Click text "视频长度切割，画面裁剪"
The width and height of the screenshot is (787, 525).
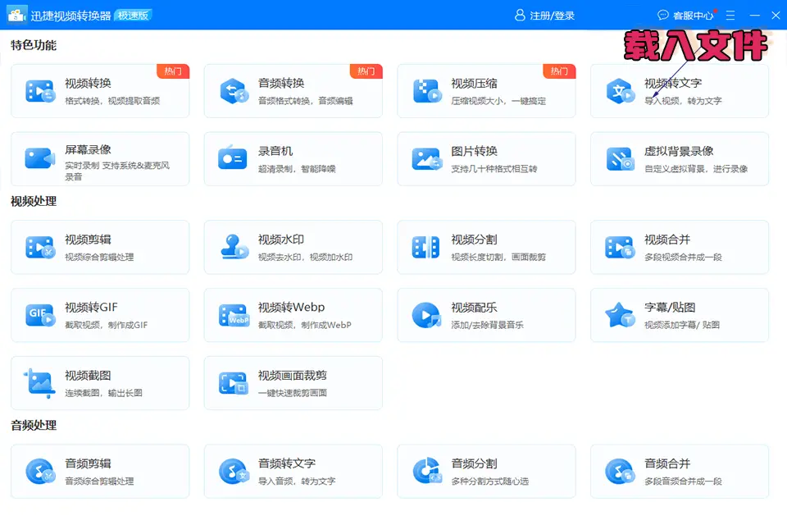pyautogui.click(x=498, y=257)
